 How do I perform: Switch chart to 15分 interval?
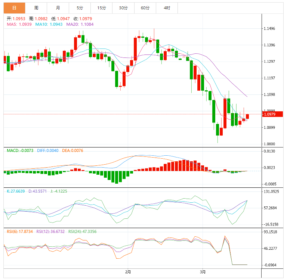[x=101, y=8]
